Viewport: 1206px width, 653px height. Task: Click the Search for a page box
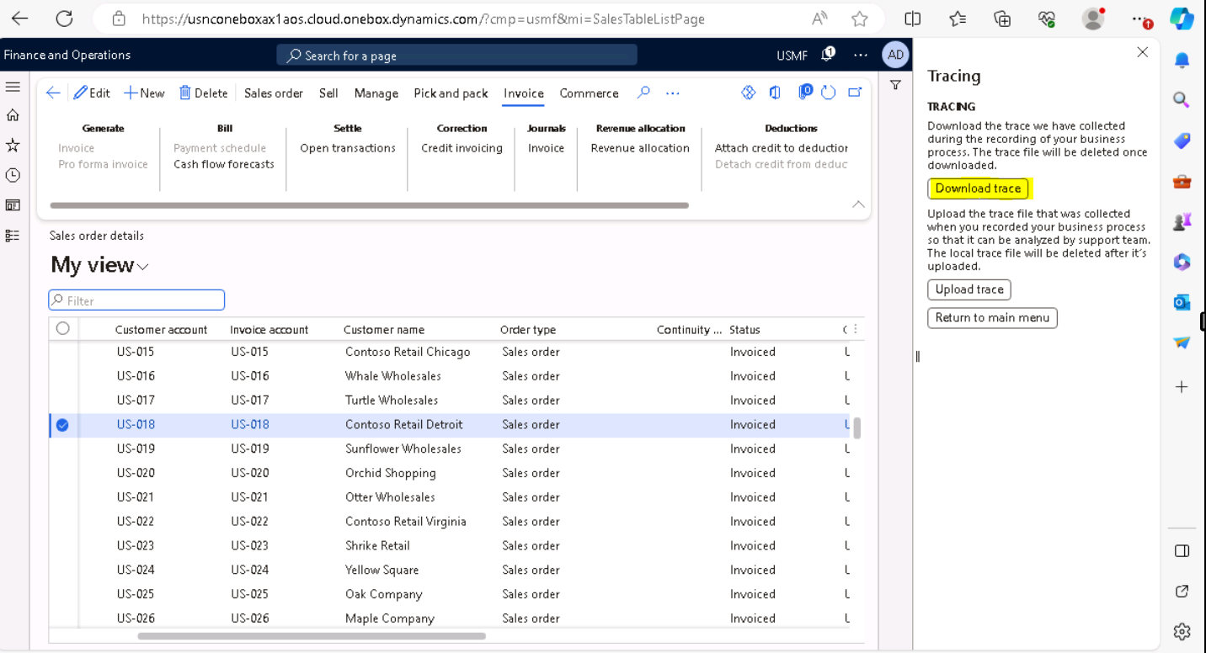pos(457,56)
